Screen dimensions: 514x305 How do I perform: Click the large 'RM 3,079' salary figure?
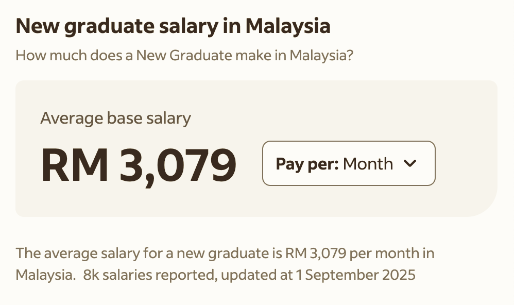pyautogui.click(x=138, y=165)
